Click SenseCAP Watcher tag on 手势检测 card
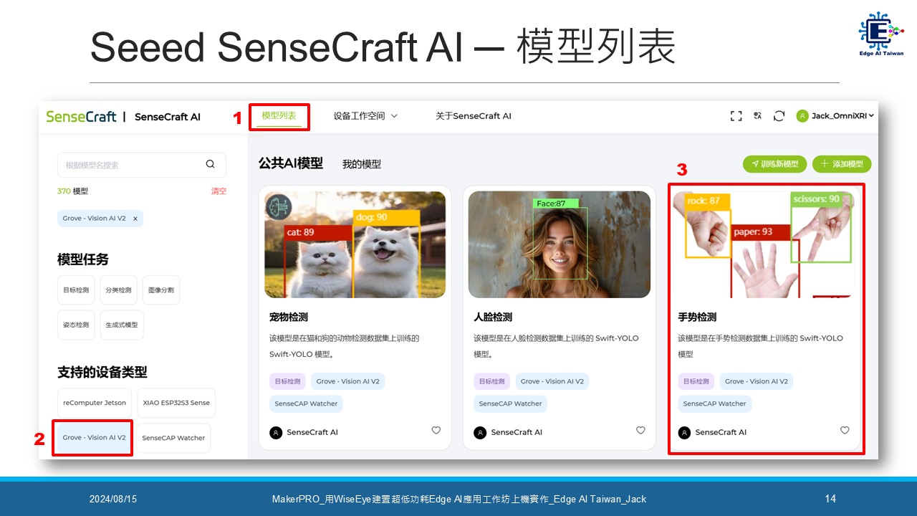Viewport: 917px width, 516px height. click(x=714, y=403)
